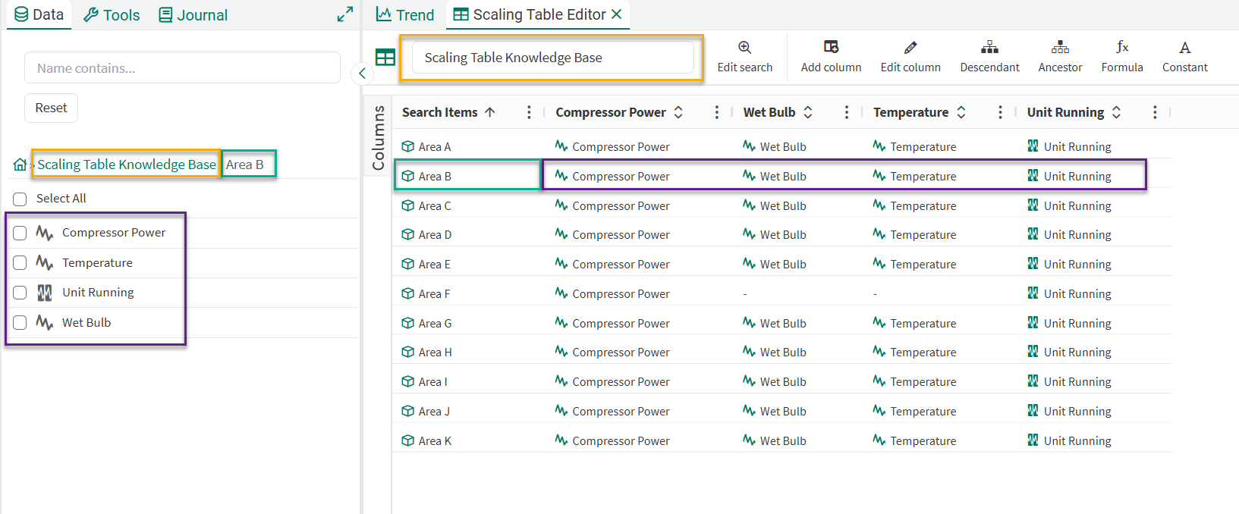The width and height of the screenshot is (1239, 514).
Task: Sort by the Wet Bulb column
Action: (808, 112)
